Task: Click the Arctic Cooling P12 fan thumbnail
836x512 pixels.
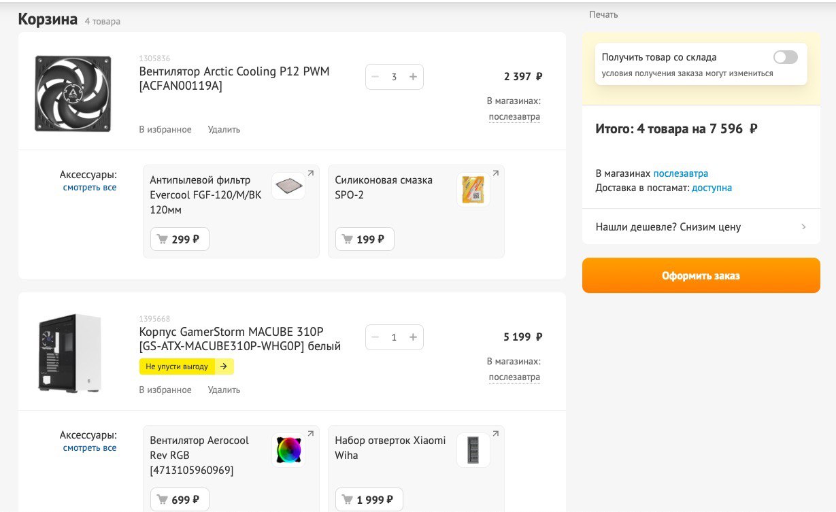Action: 73,93
